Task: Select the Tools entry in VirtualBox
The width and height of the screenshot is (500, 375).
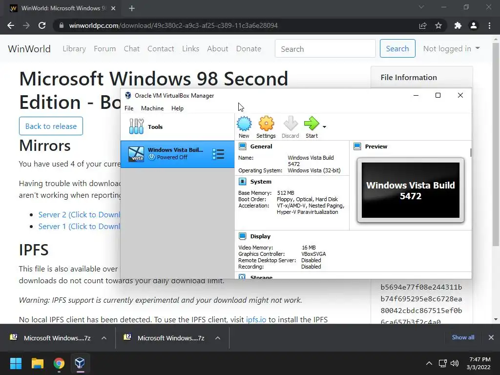Action: click(177, 126)
